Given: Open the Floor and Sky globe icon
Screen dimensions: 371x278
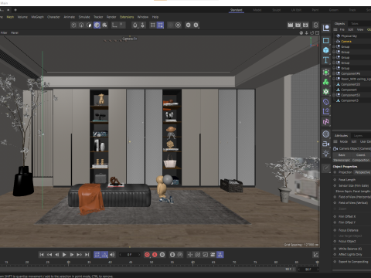Looking at the screenshot, I should coord(326,134).
